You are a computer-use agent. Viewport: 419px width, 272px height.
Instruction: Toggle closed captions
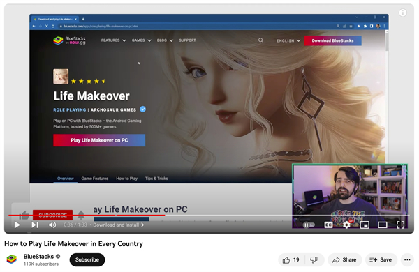328,225
